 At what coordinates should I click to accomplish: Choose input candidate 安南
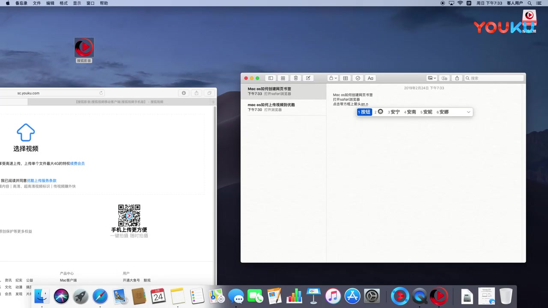(410, 112)
